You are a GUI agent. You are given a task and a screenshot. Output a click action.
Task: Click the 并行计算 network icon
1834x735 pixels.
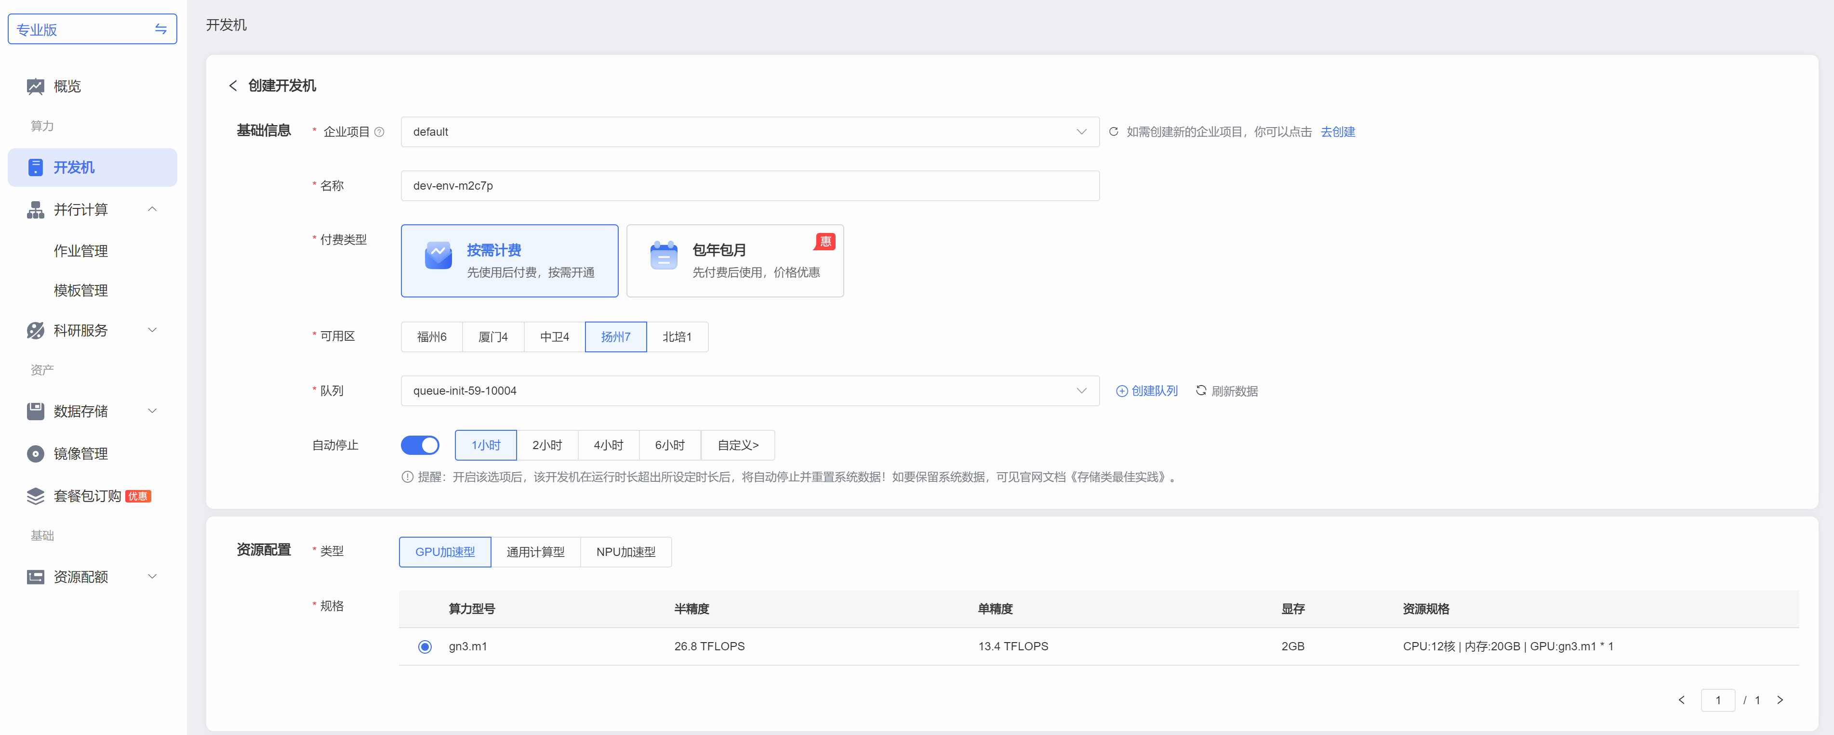[x=36, y=210]
